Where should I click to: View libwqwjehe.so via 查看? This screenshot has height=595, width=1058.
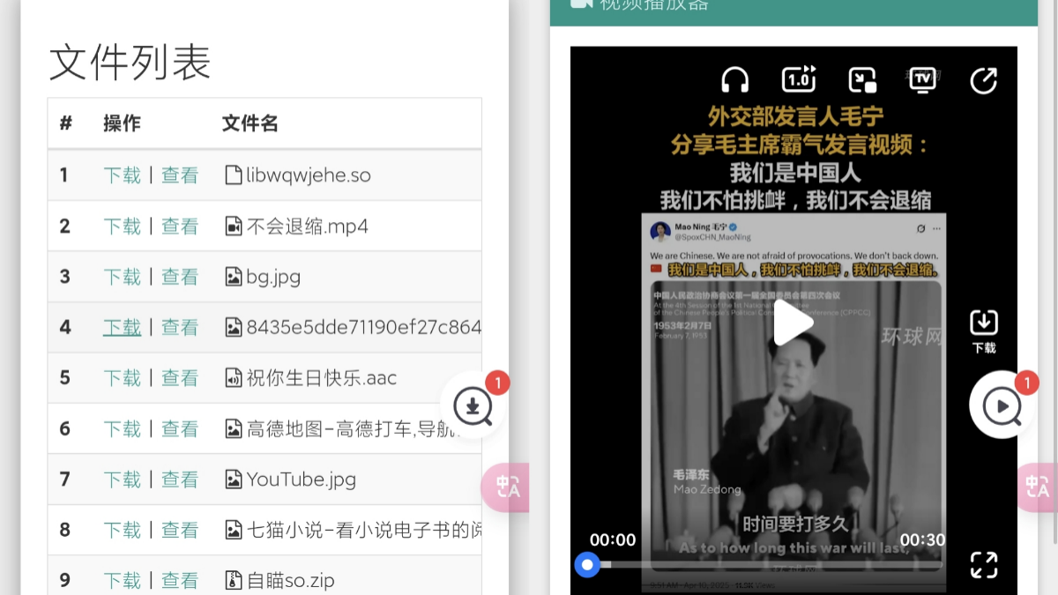click(180, 175)
